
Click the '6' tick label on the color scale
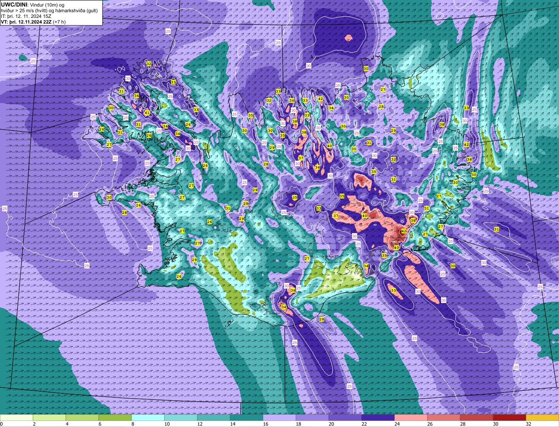[99, 424]
